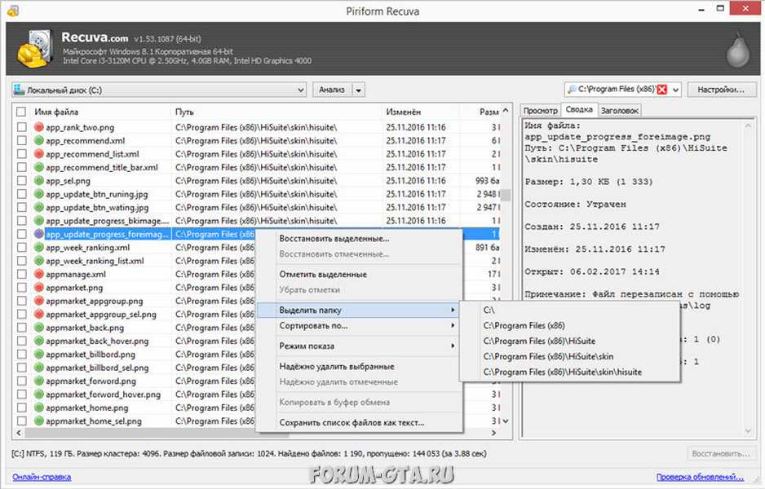This screenshot has height=489, width=765.
Task: Click the status dot of appmarket_forword.png
Action: [x=39, y=381]
